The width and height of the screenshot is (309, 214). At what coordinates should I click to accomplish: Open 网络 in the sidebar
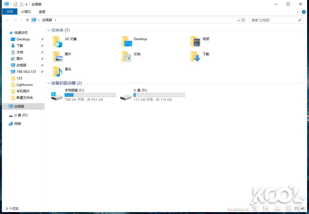(x=18, y=124)
